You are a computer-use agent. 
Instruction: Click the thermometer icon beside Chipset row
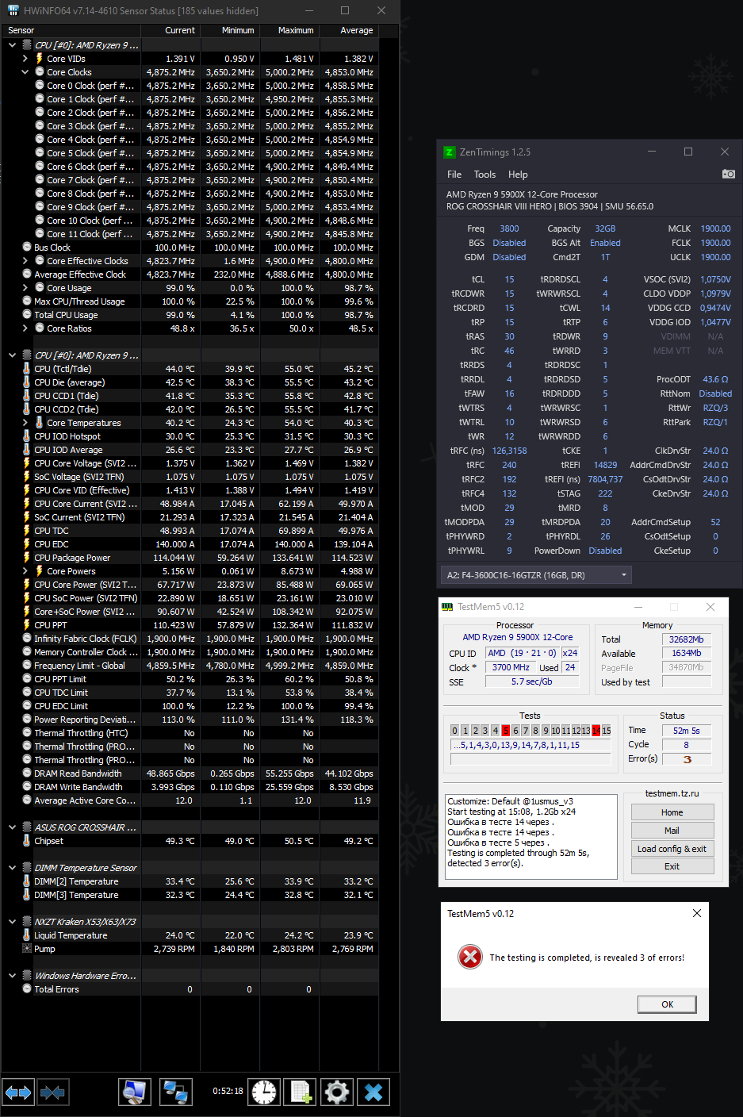click(26, 841)
